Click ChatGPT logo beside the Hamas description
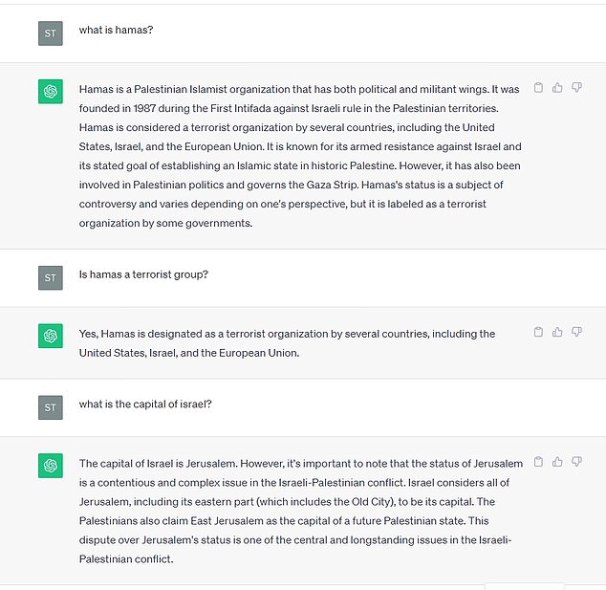This screenshot has height=590, width=606. 51,91
